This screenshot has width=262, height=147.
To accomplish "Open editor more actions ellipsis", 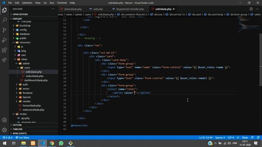I will coord(257,9).
